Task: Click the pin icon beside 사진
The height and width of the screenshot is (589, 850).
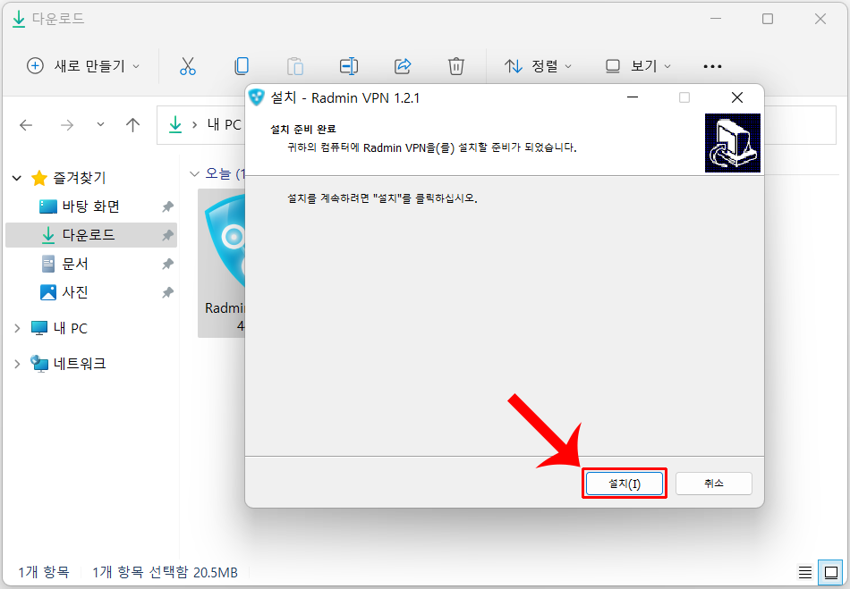Action: (x=167, y=292)
